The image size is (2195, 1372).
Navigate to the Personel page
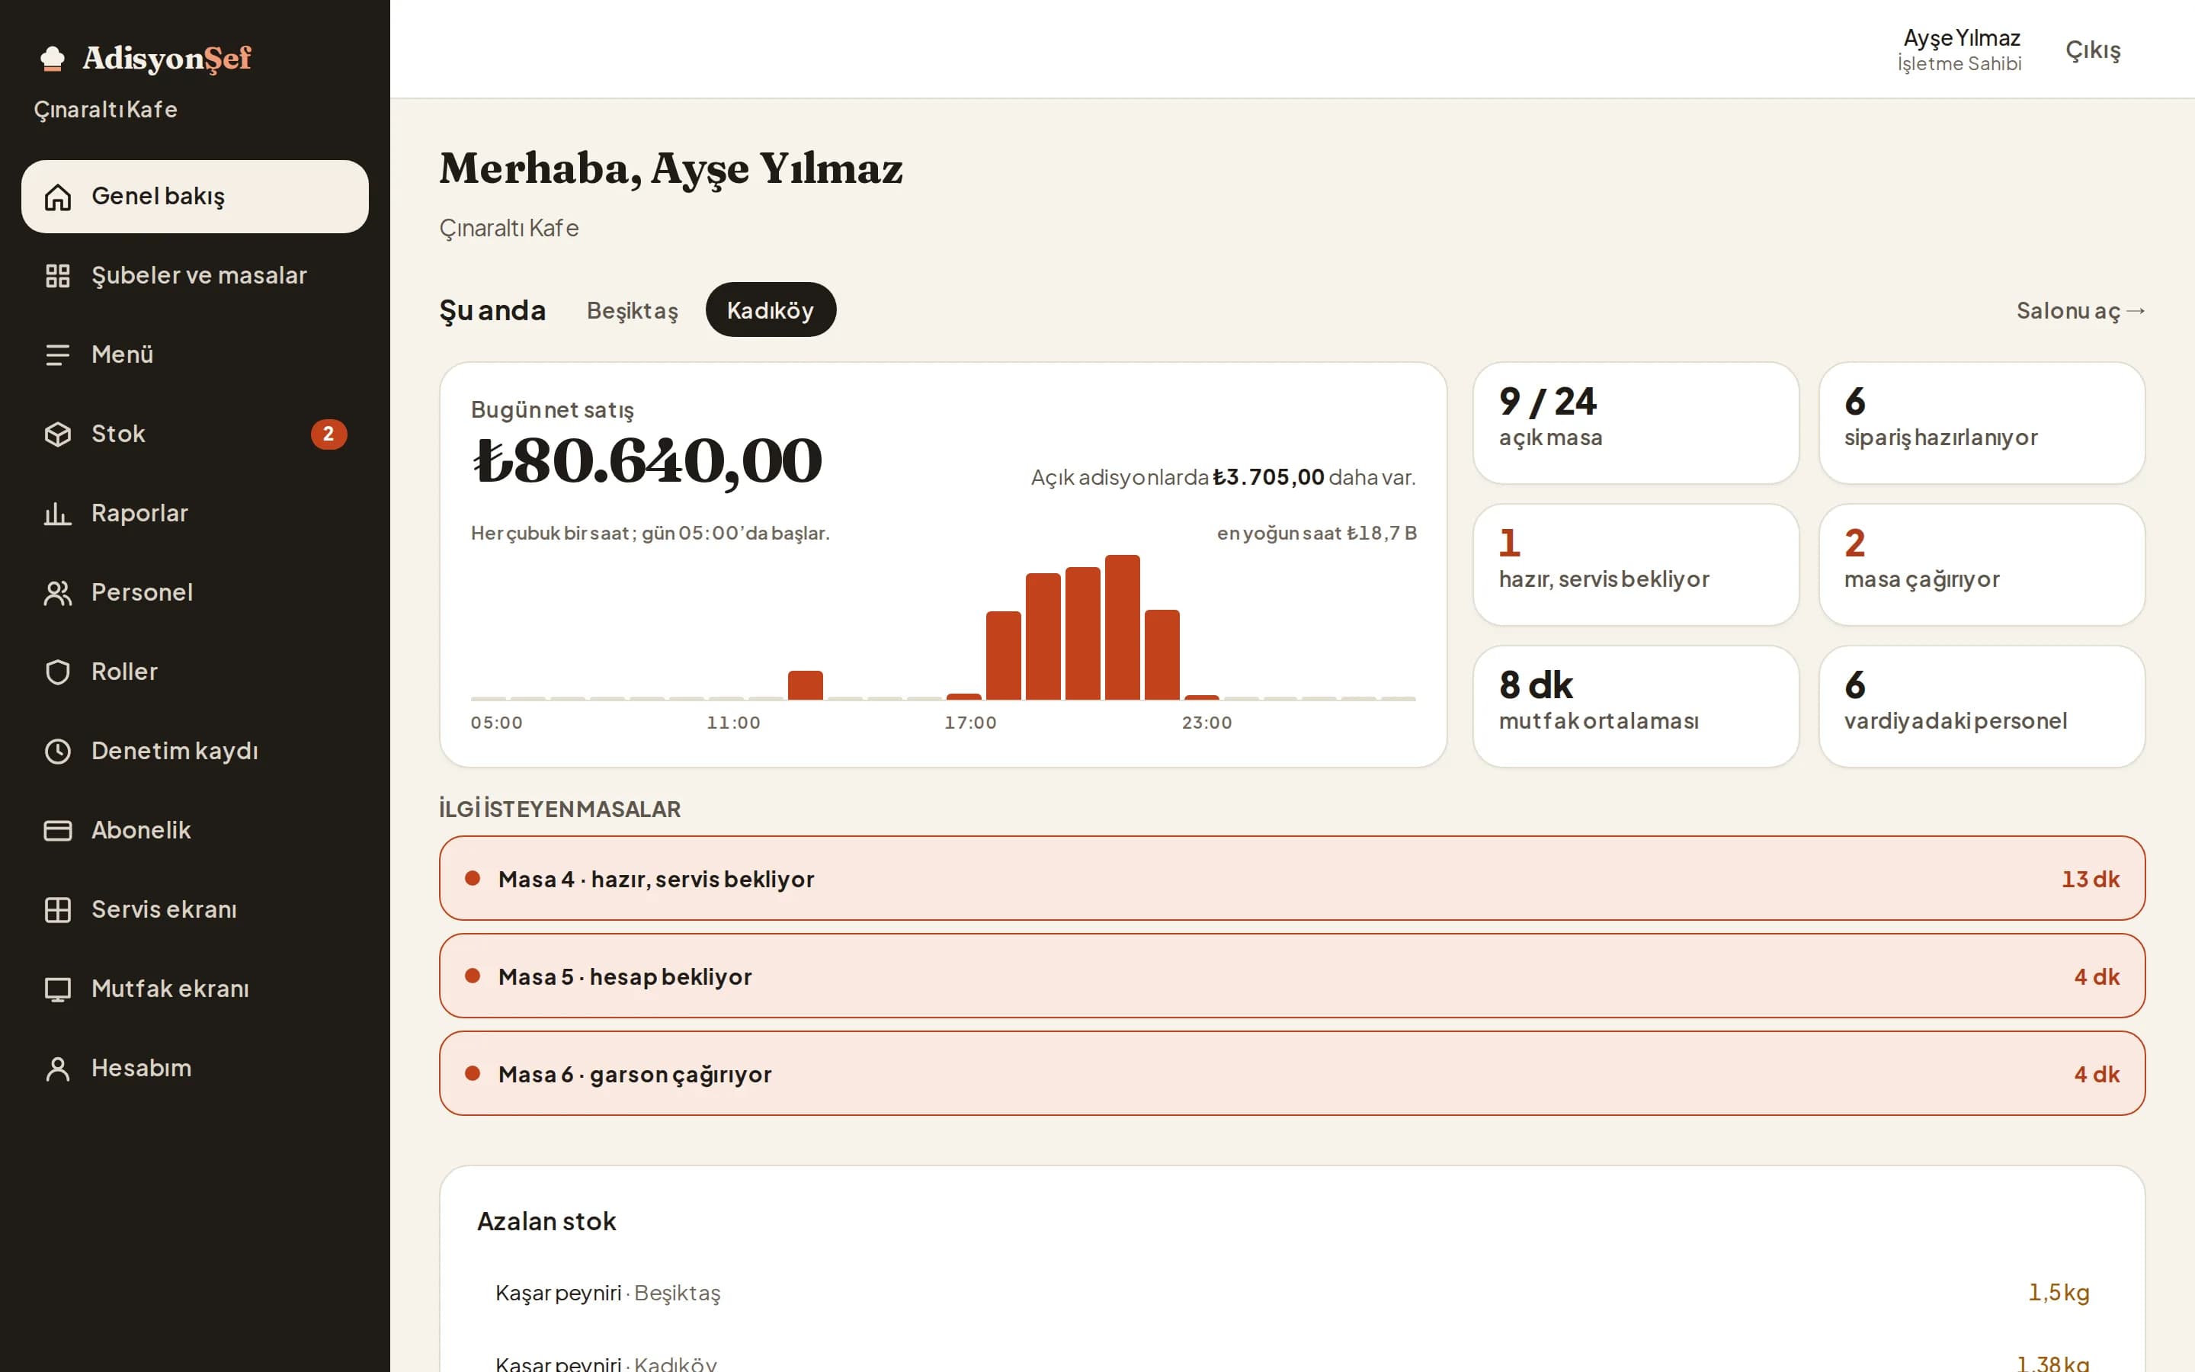pyautogui.click(x=195, y=592)
